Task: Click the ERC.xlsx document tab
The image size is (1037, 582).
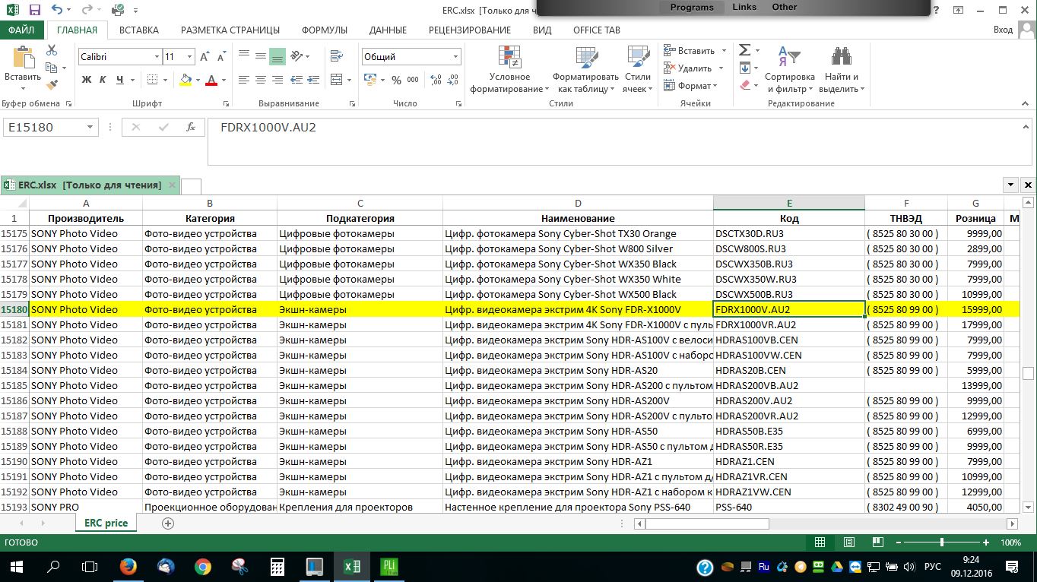Action: (90, 185)
